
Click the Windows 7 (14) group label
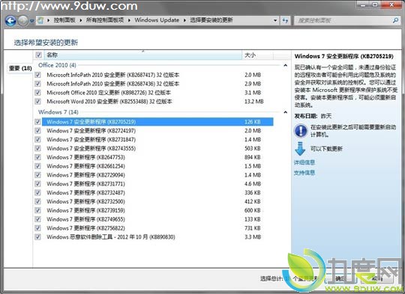click(x=58, y=112)
